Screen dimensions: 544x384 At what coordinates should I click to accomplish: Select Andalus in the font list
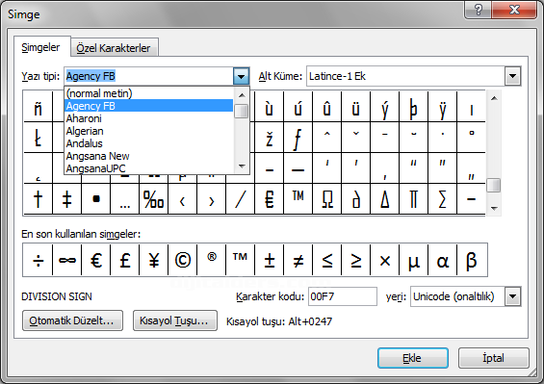(149, 143)
